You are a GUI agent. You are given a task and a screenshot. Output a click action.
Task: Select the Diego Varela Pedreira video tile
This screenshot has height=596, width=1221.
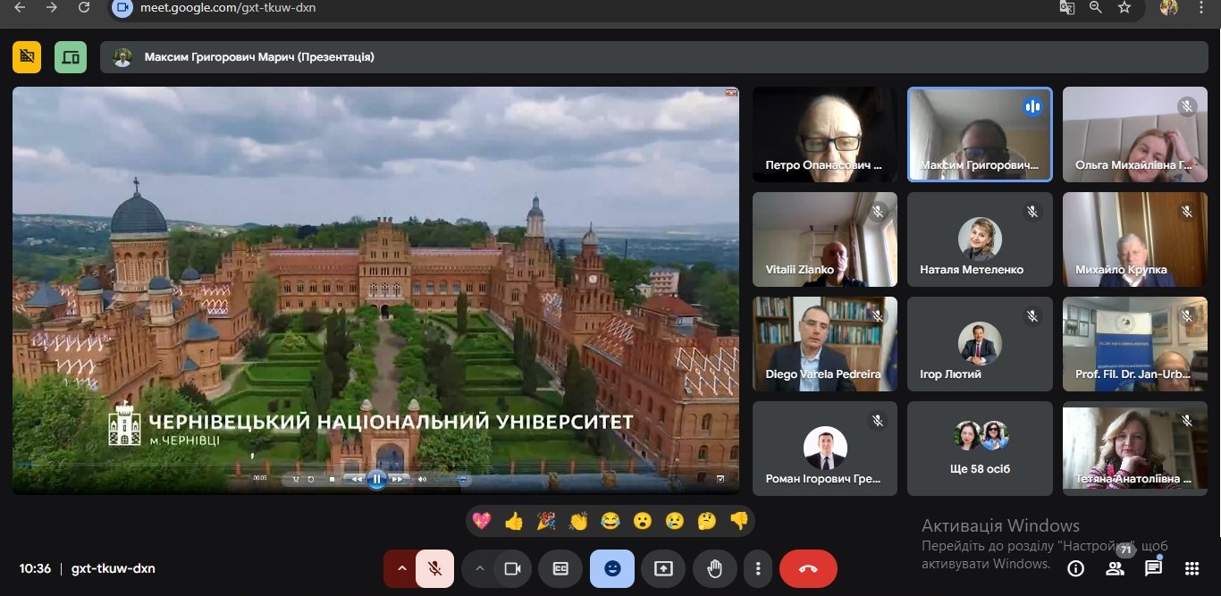click(825, 344)
